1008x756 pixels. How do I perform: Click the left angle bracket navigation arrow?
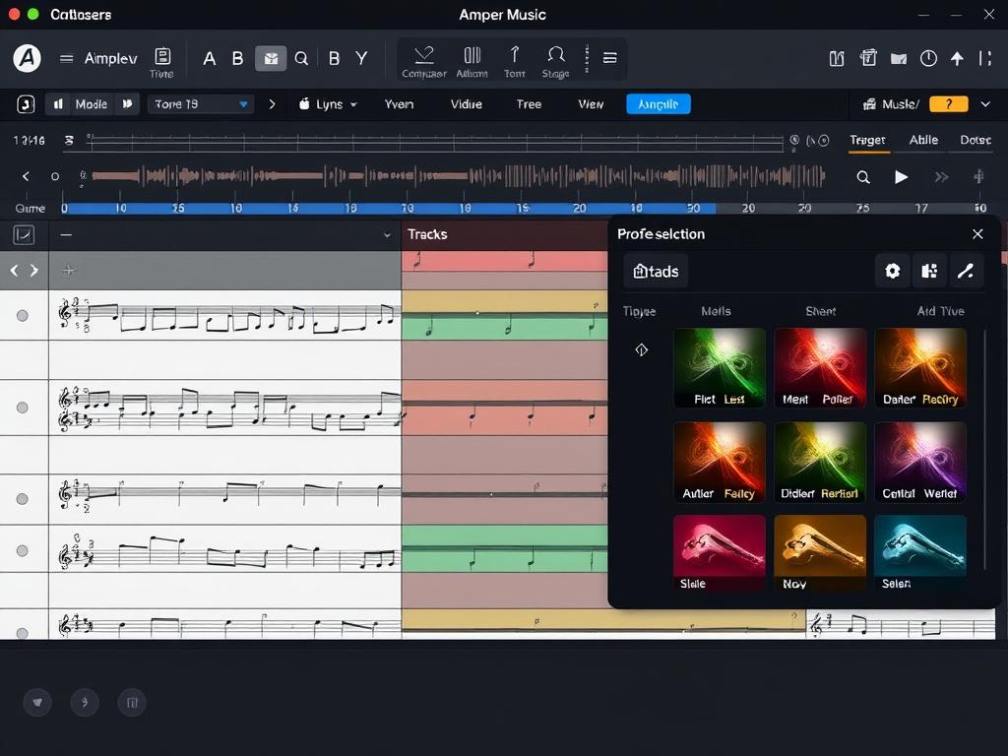coord(14,271)
